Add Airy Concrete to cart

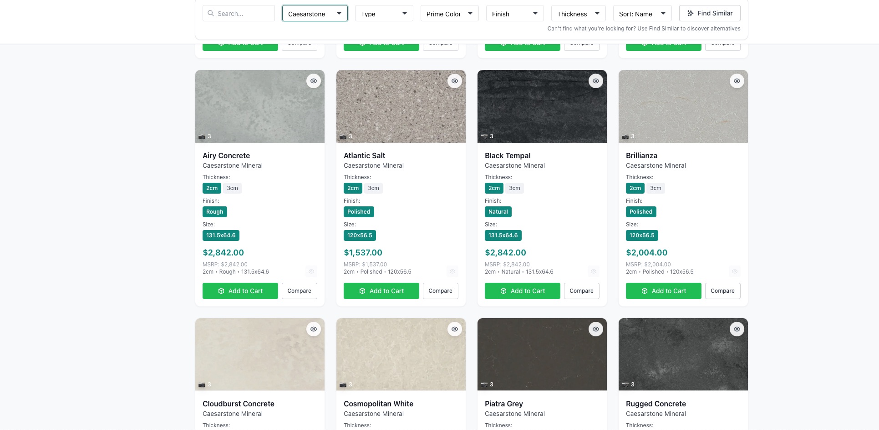tap(240, 291)
